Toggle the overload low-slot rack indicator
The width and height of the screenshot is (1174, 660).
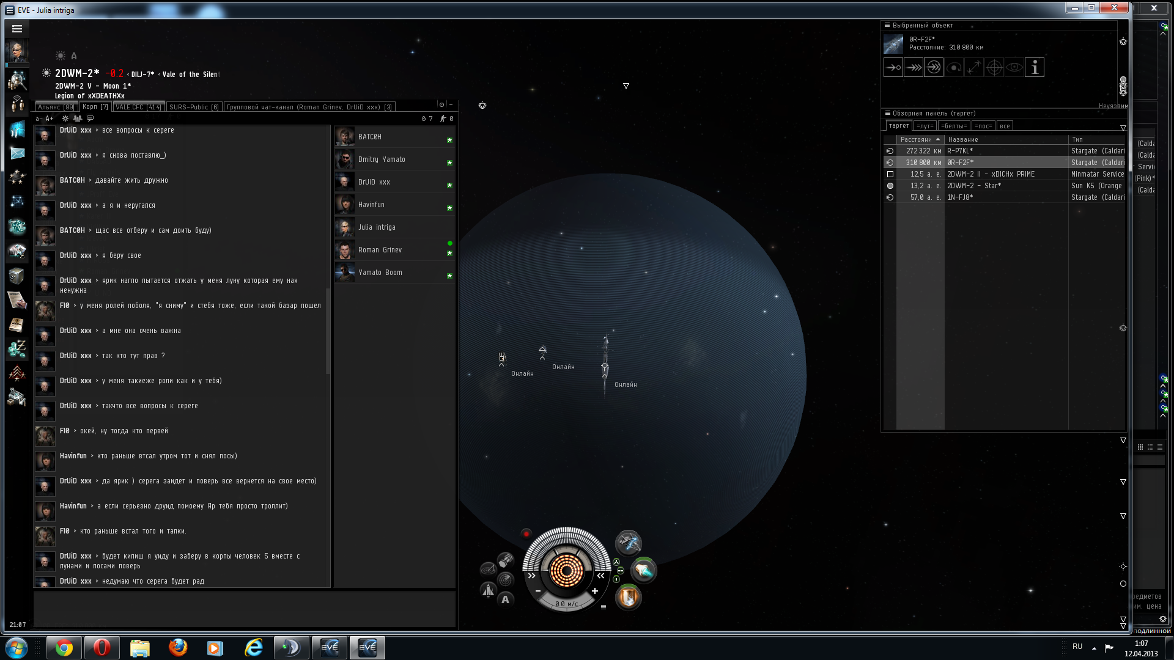pos(616,579)
